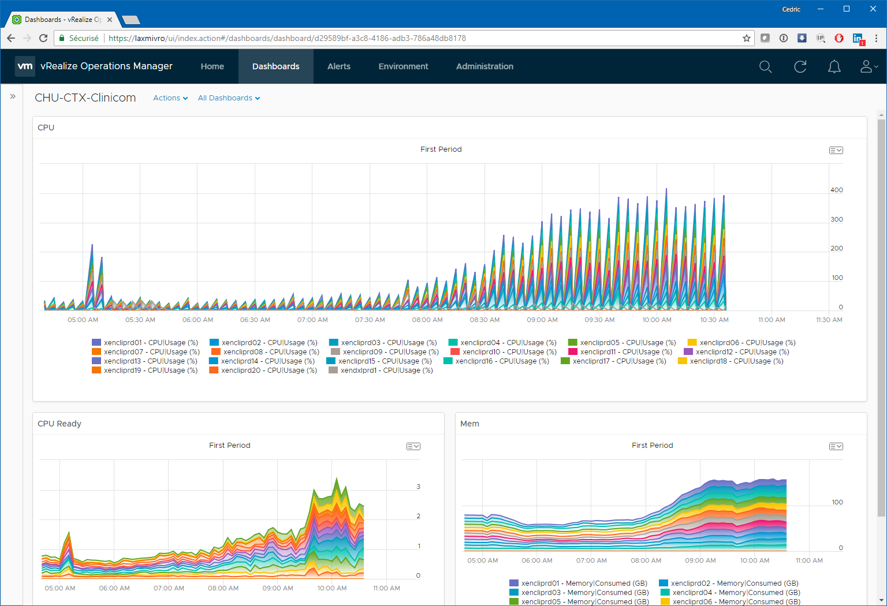Image resolution: width=887 pixels, height=606 pixels.
Task: Toggle xencliprd01 CPU Usage legend series
Action: [150, 343]
